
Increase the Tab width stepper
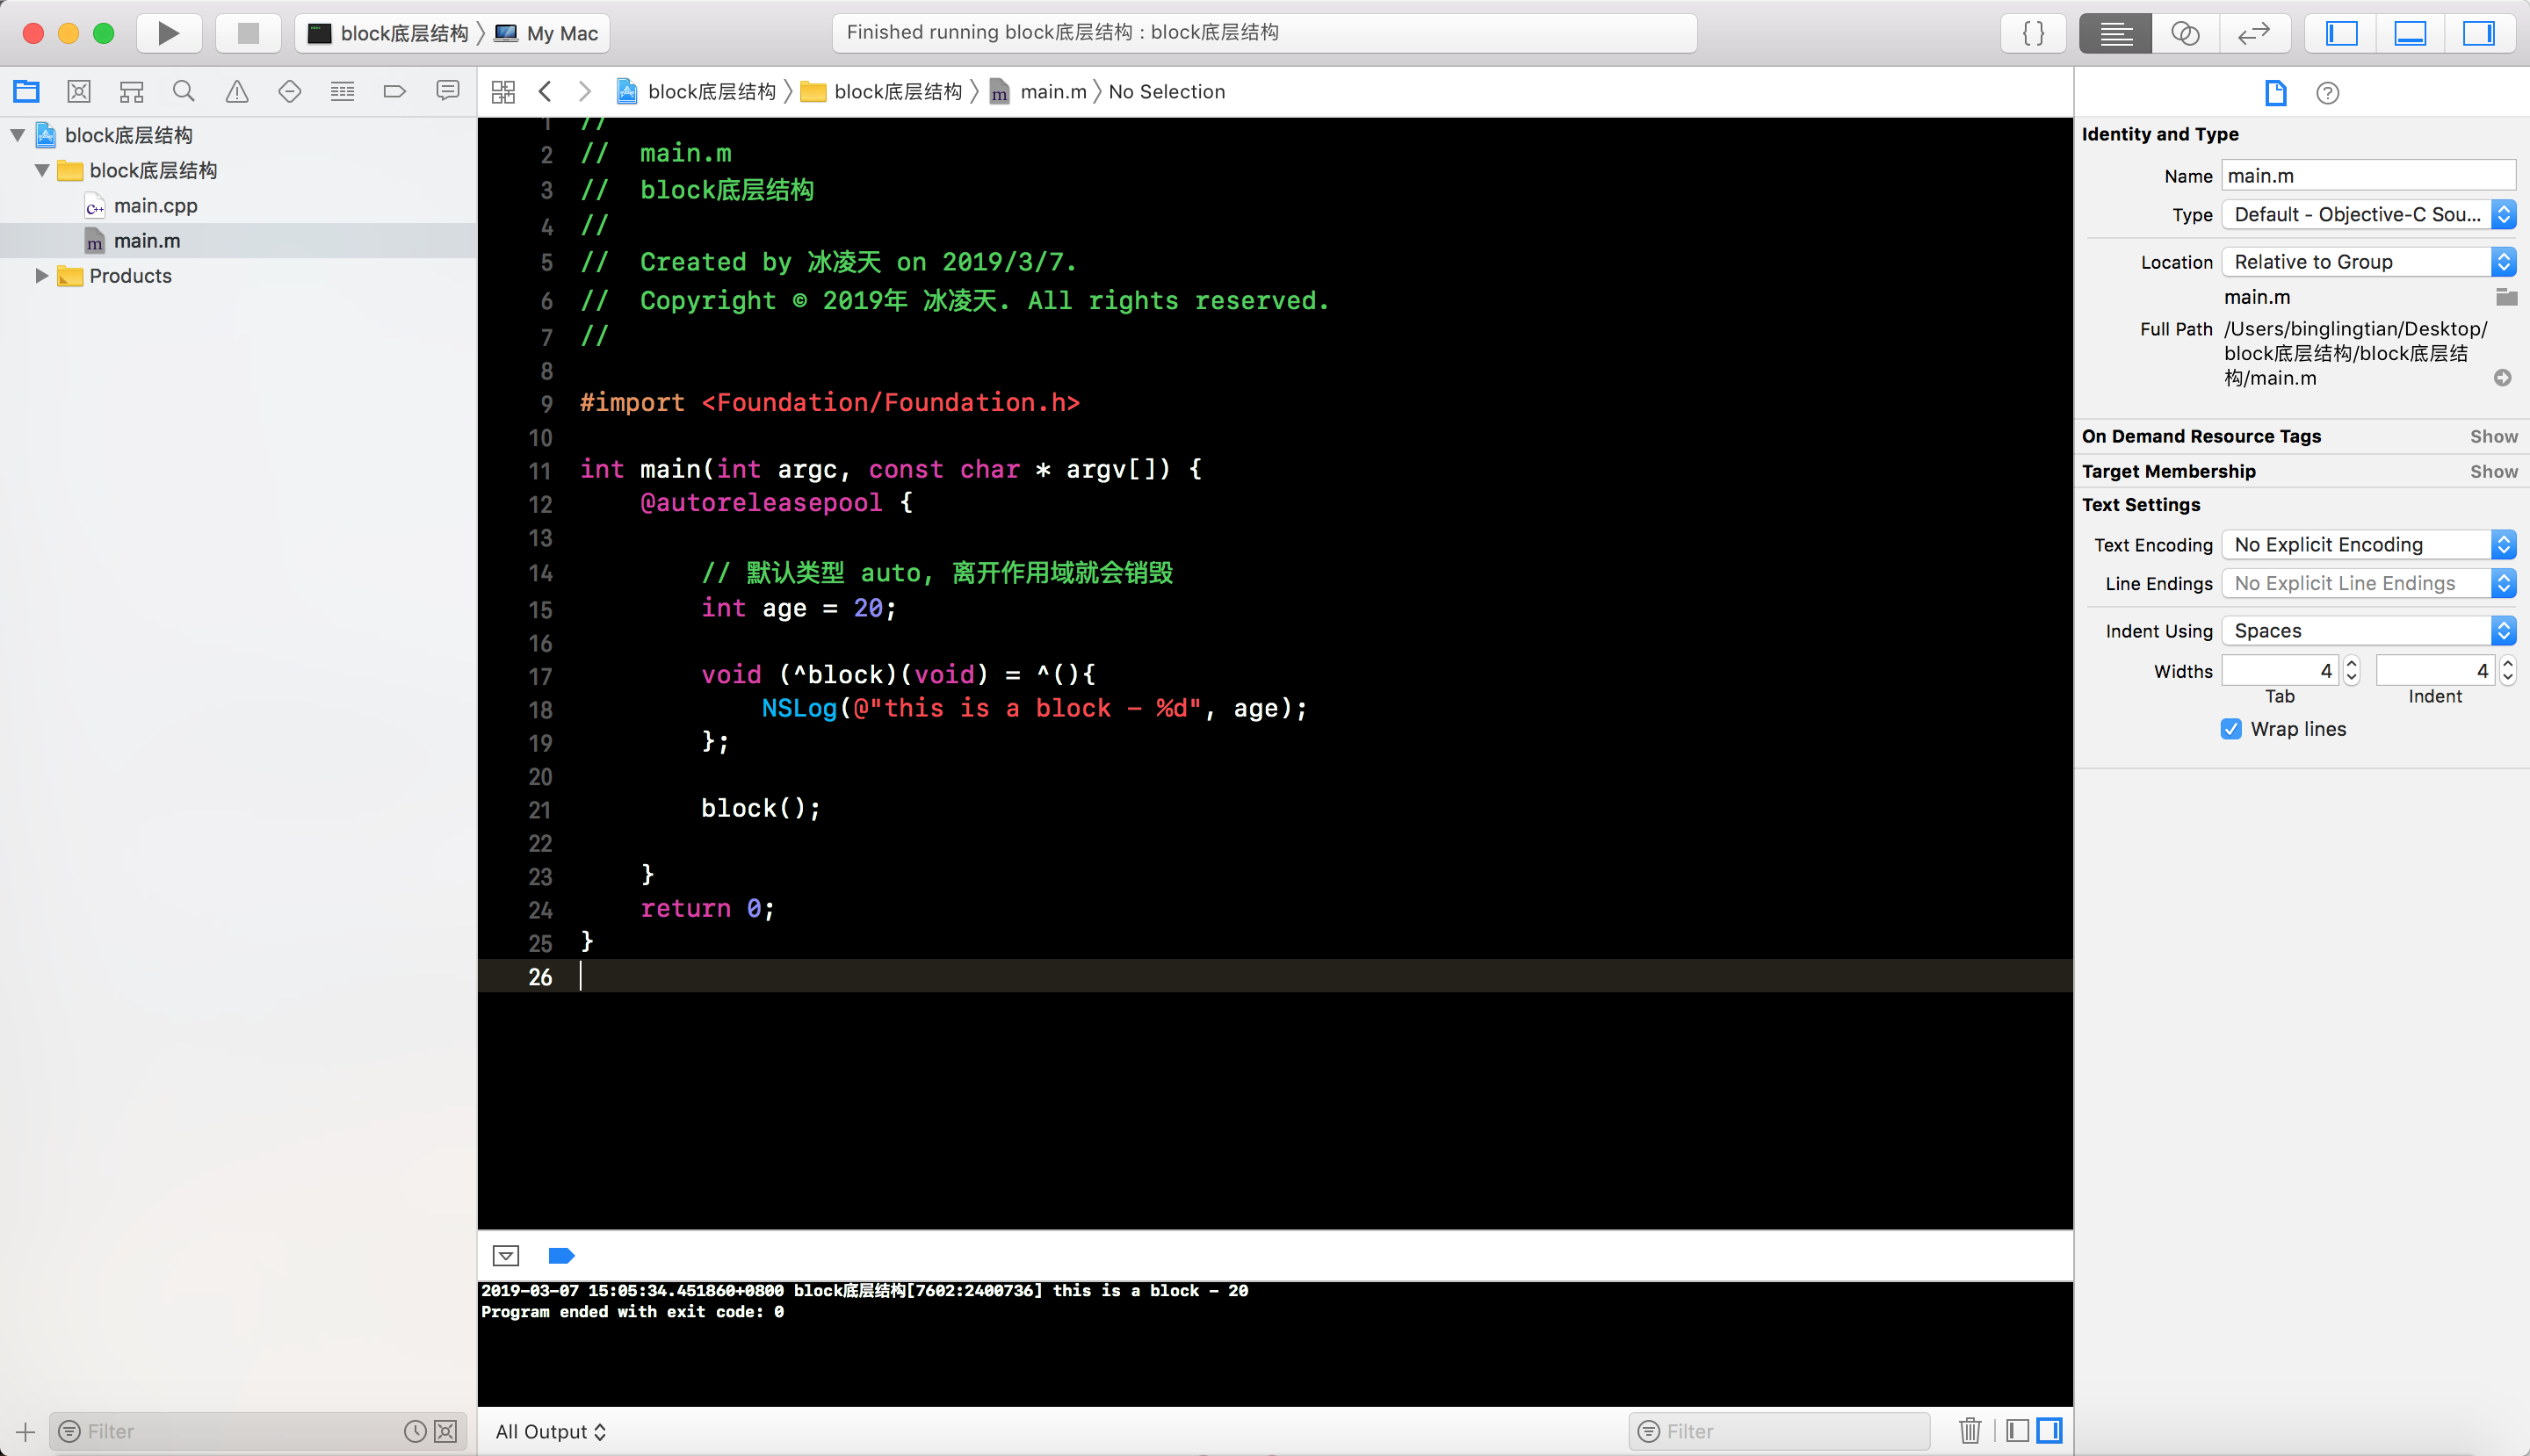[2352, 664]
